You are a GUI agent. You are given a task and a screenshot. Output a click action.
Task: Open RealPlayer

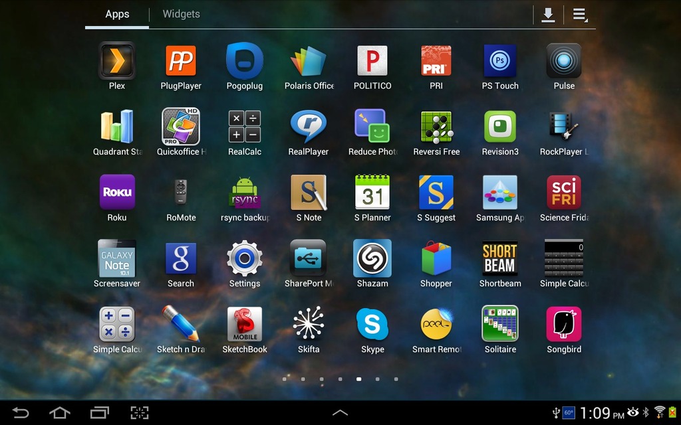(309, 126)
